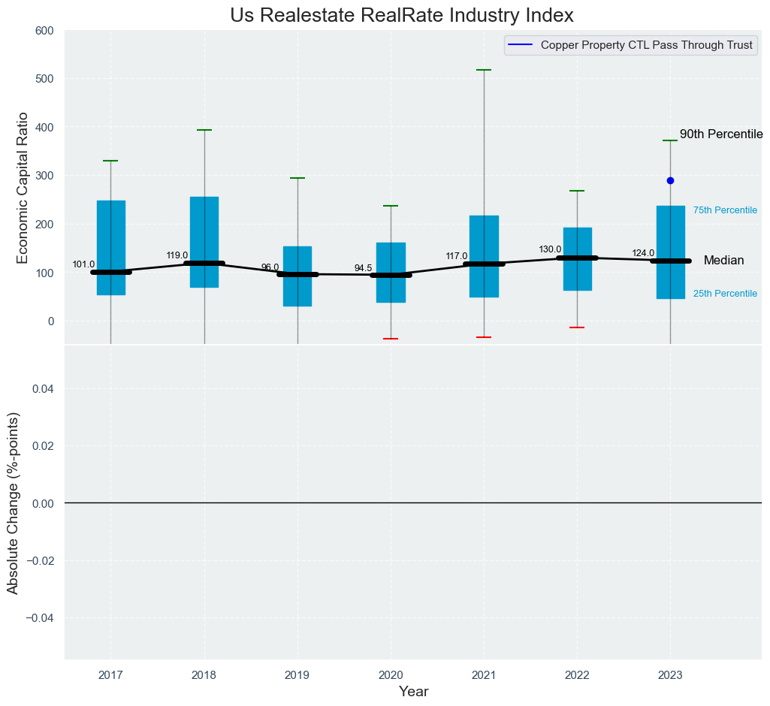Click the 90th Percentile label
770x706 pixels.
click(720, 134)
